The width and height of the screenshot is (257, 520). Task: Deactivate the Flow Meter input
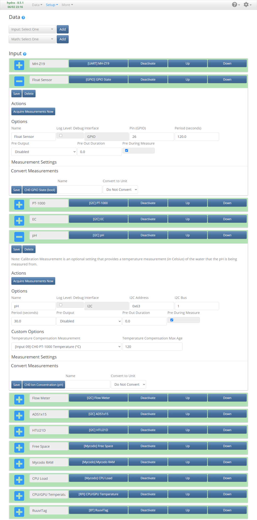(148, 398)
